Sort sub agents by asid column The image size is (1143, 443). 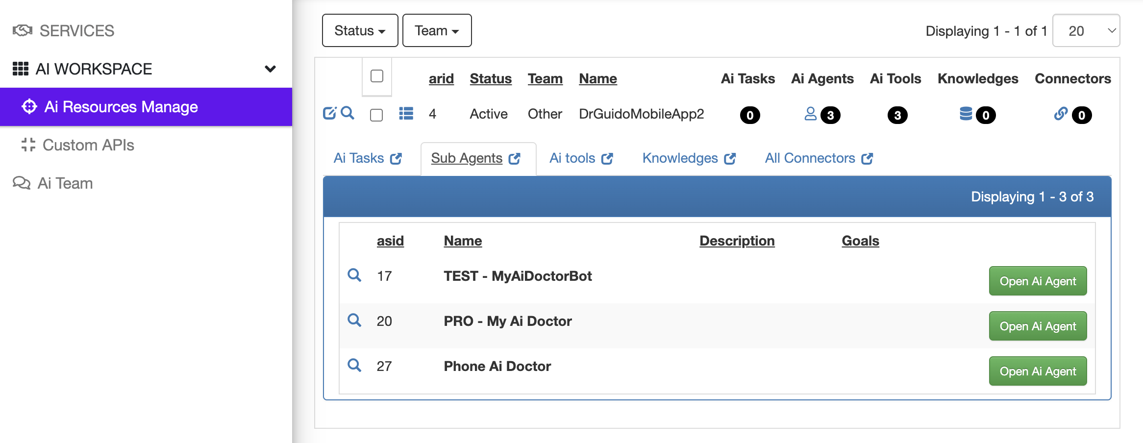[390, 241]
